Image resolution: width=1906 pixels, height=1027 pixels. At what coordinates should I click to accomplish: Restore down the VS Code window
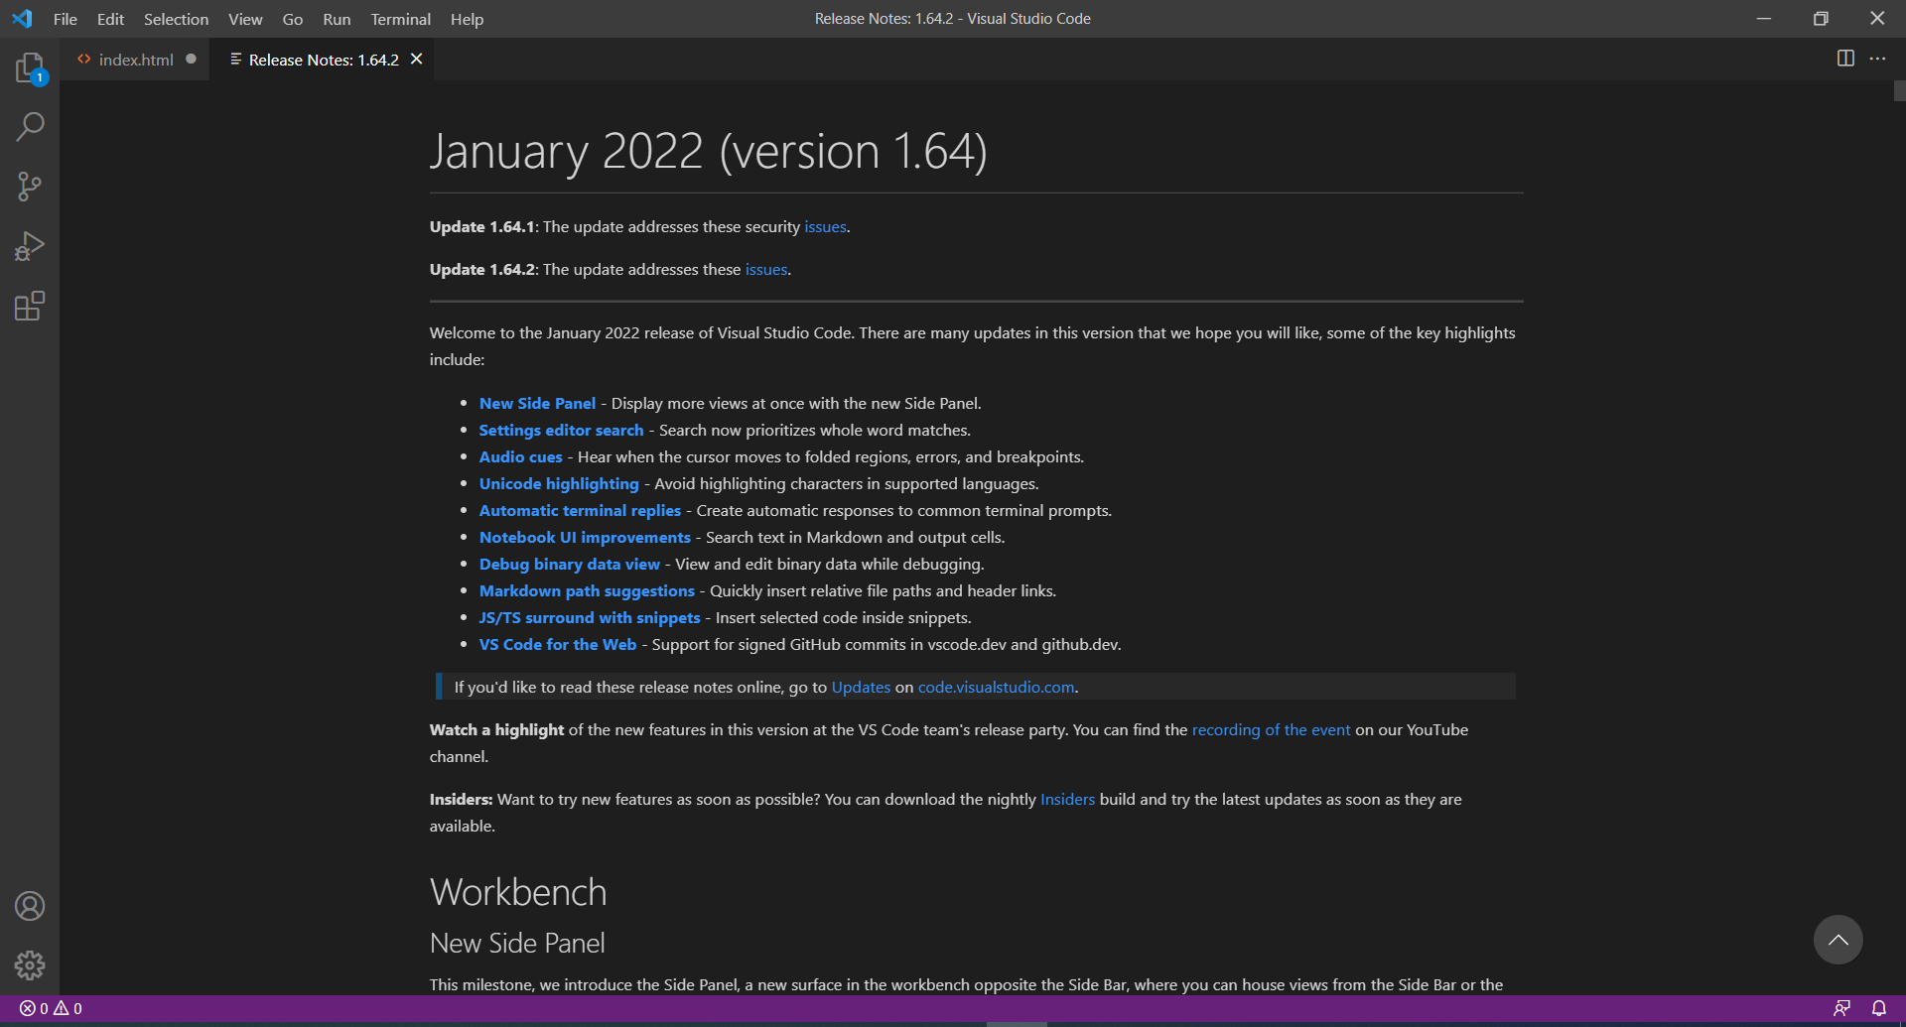[x=1821, y=19]
